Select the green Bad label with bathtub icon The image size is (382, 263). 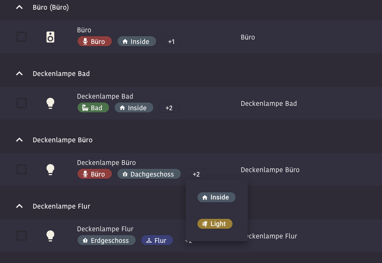click(x=93, y=108)
